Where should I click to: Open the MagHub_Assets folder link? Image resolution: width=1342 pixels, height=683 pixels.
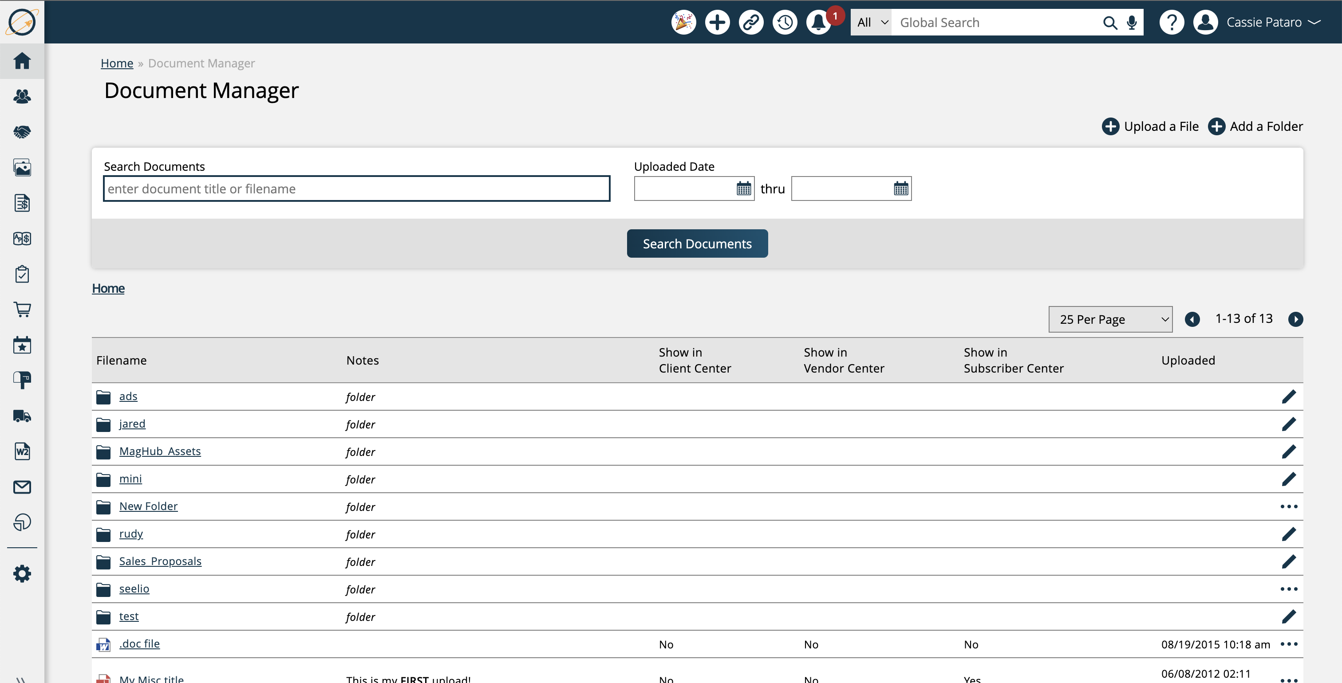point(159,451)
